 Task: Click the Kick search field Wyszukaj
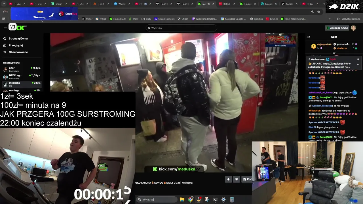[181, 28]
